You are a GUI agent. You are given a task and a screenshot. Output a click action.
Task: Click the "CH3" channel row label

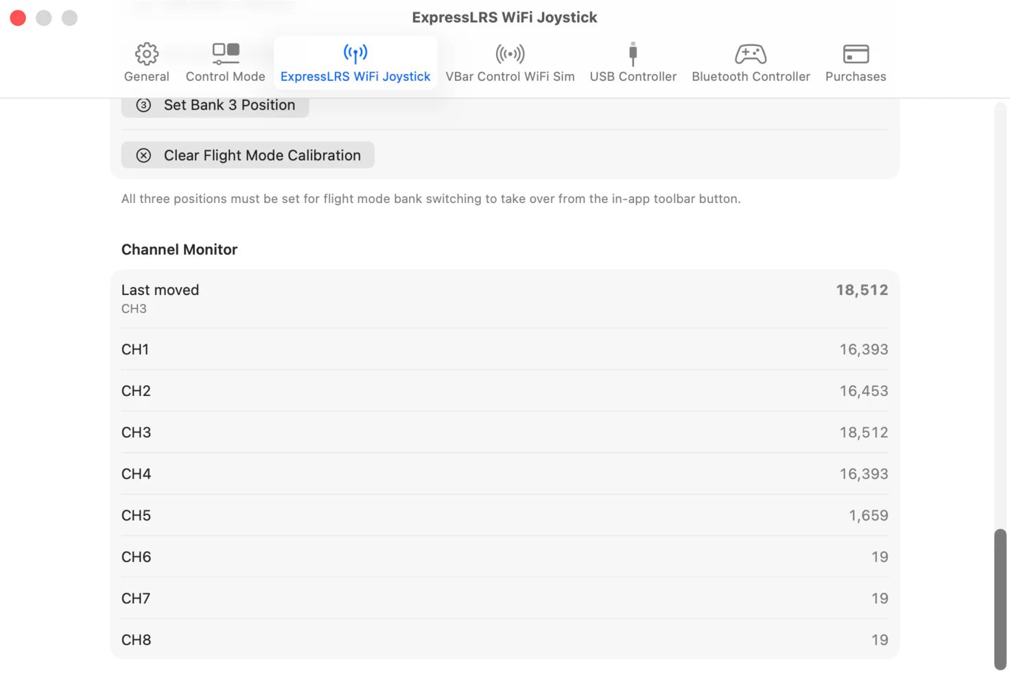(136, 432)
